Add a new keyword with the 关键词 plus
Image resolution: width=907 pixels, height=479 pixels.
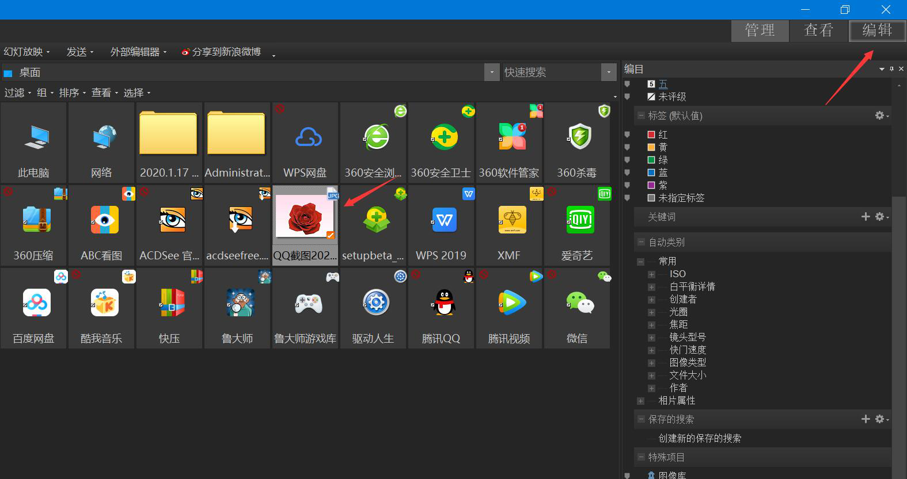coord(865,217)
